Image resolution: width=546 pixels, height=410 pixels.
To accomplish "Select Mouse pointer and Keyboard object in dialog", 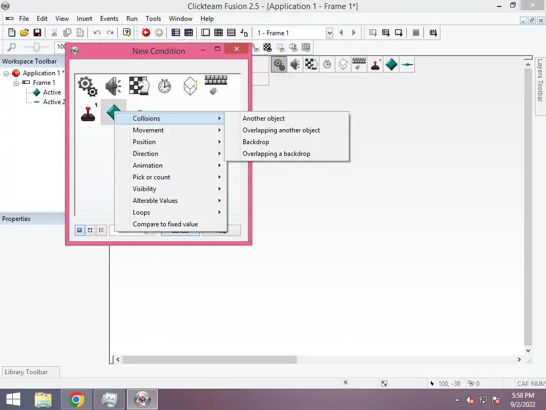I will coord(215,85).
